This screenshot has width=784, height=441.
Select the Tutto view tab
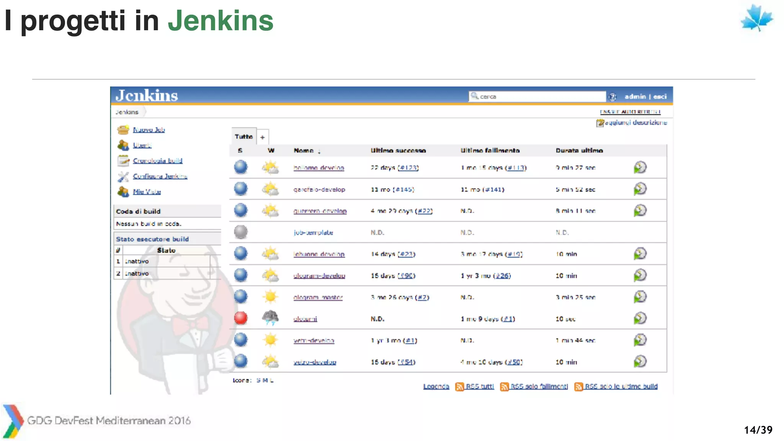point(244,137)
